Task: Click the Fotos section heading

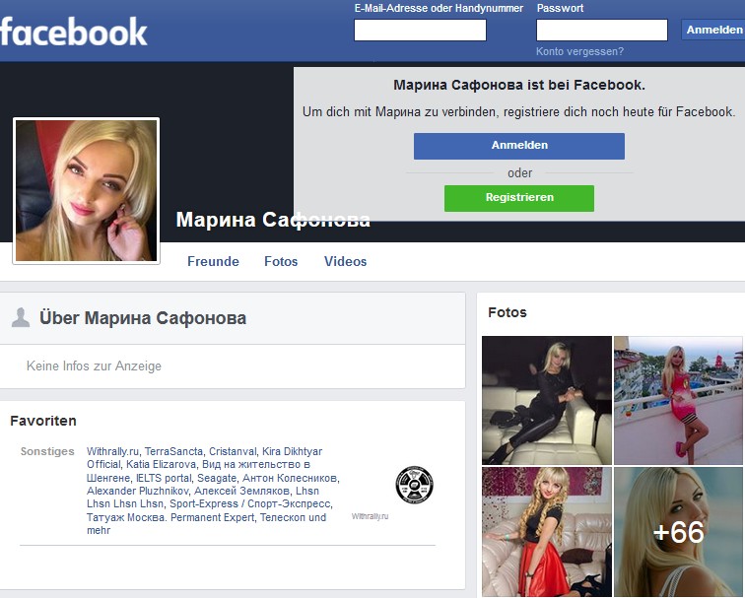Action: pos(508,312)
